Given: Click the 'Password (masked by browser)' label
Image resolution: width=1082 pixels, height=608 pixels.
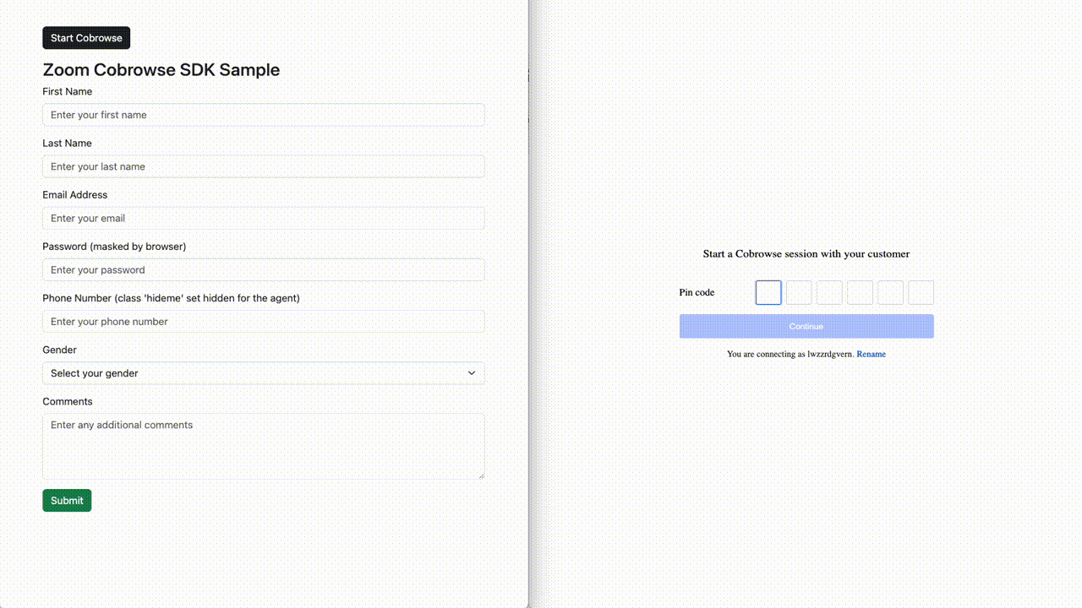Looking at the screenshot, I should point(114,247).
